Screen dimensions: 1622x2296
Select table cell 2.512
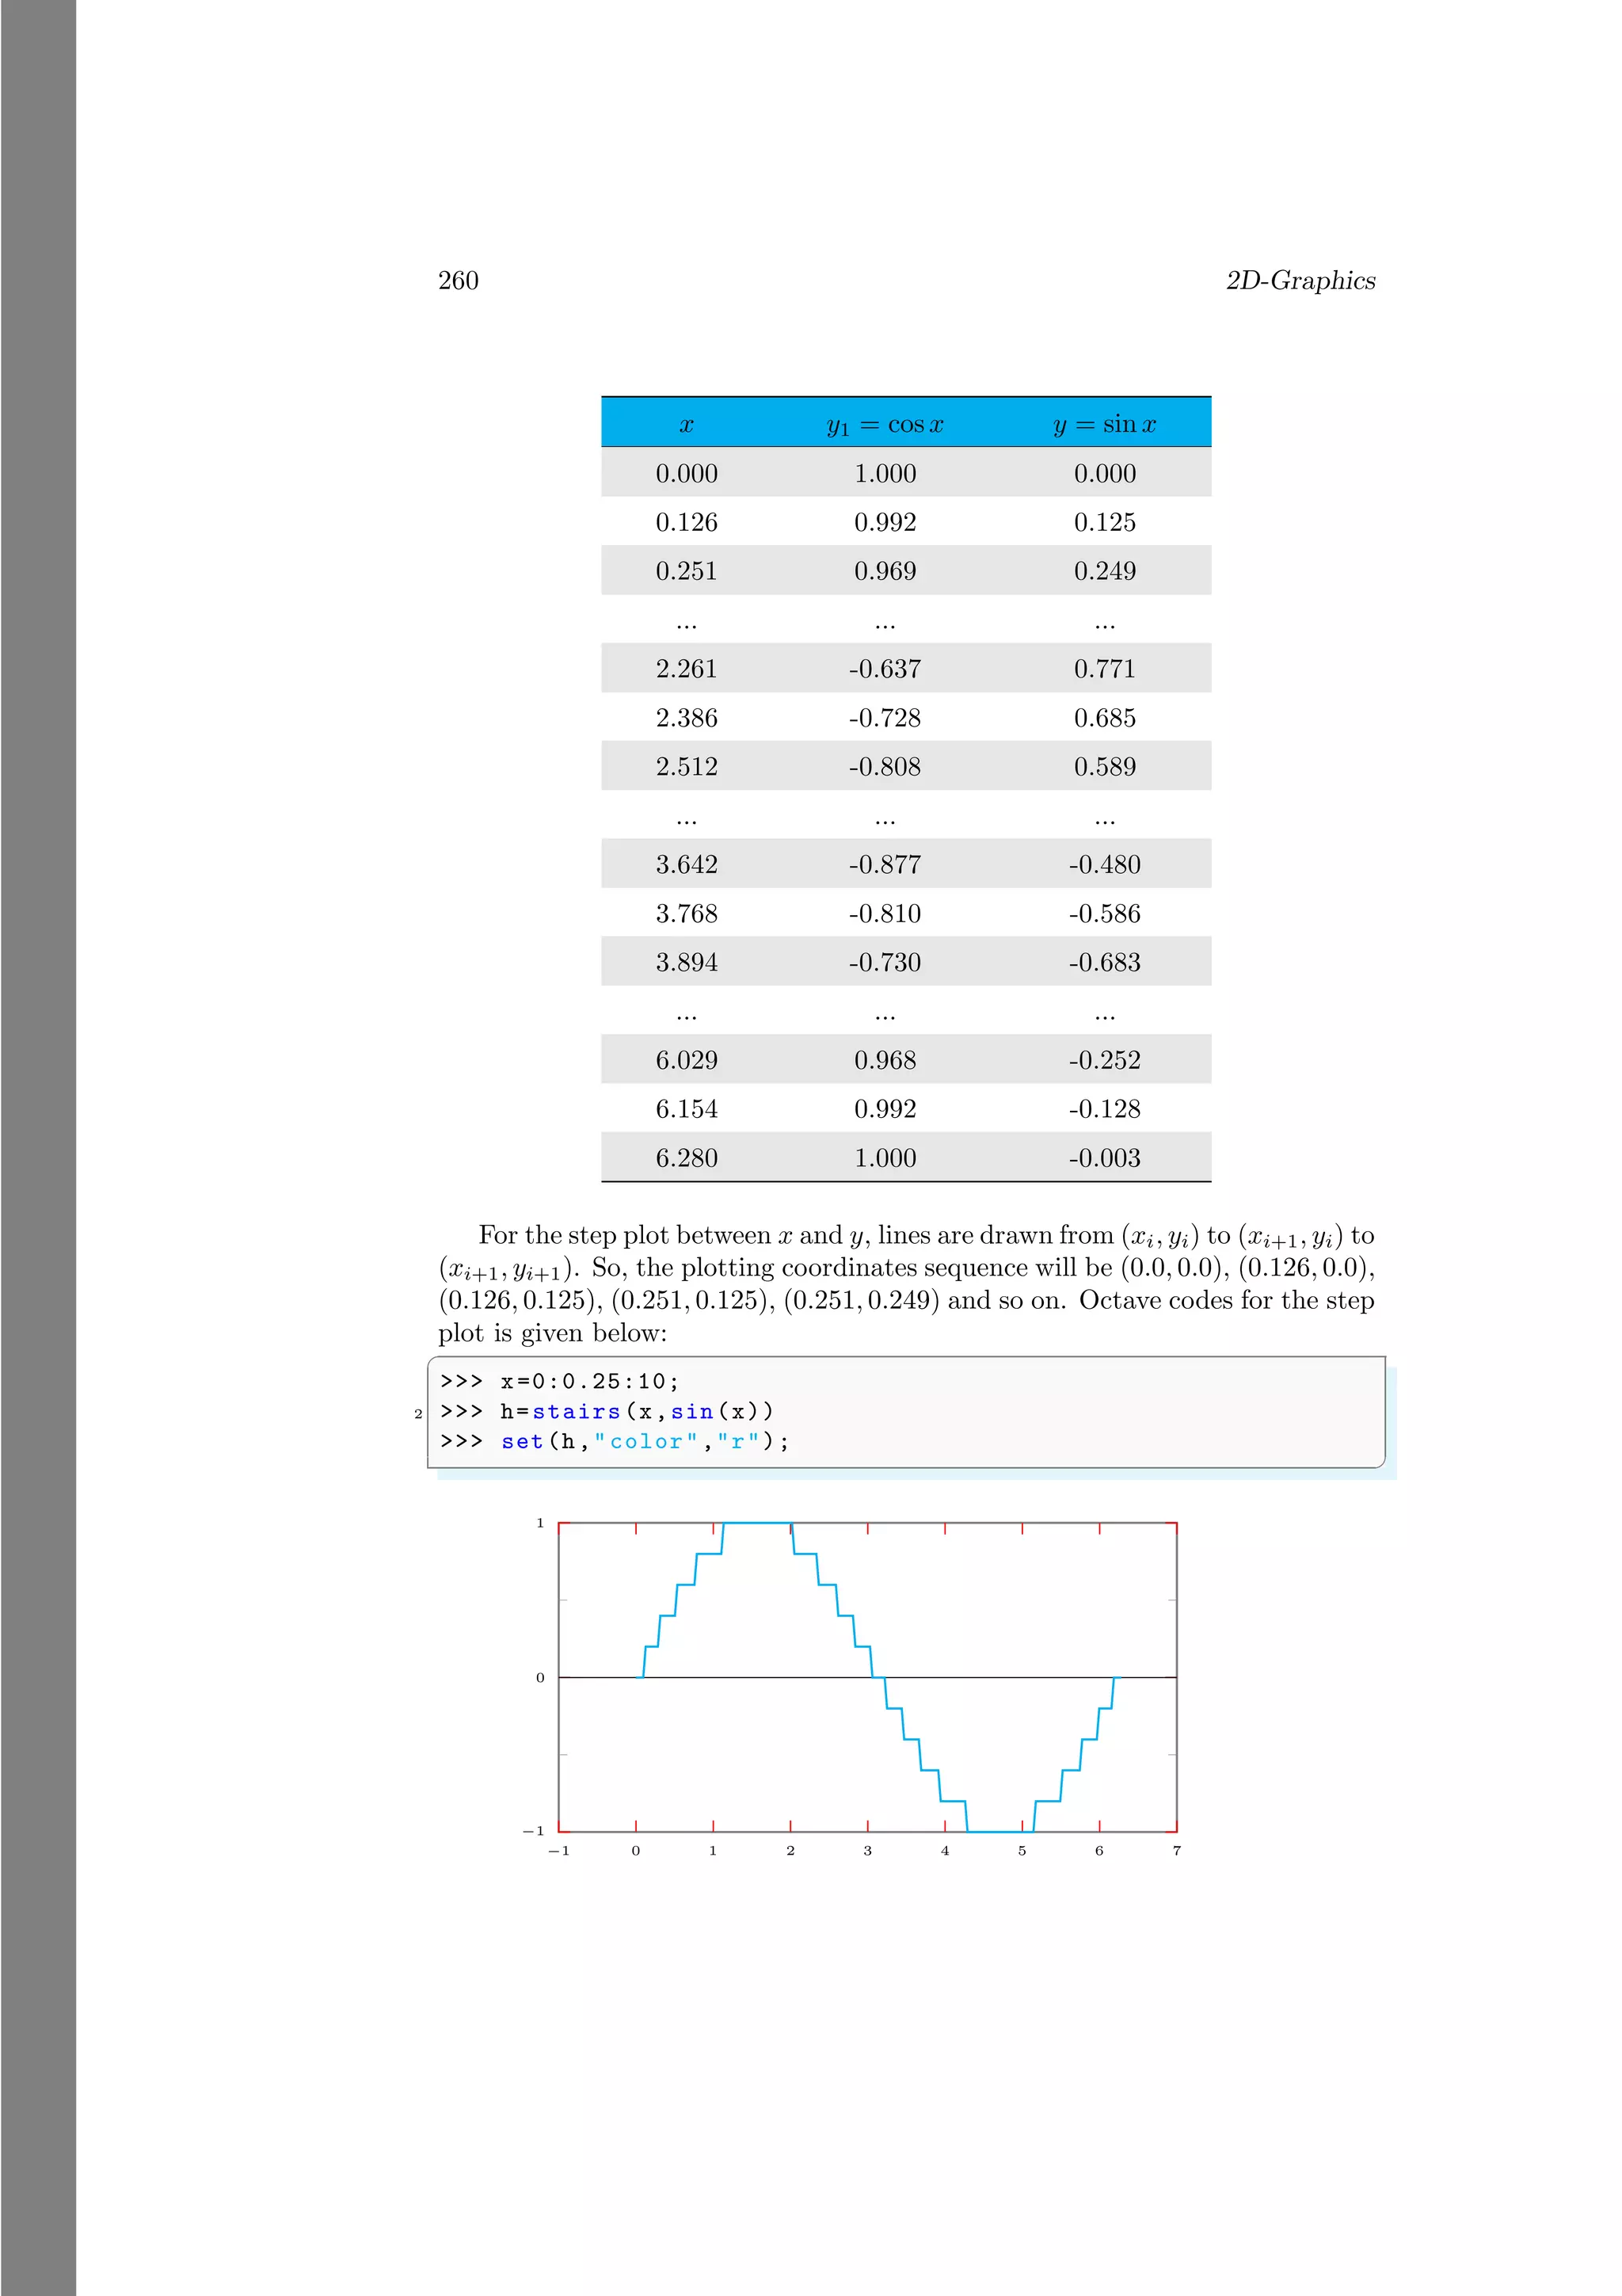pyautogui.click(x=687, y=767)
